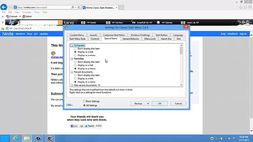Select the Favorites tree item
The height and width of the screenshot is (142, 253).
(77, 59)
